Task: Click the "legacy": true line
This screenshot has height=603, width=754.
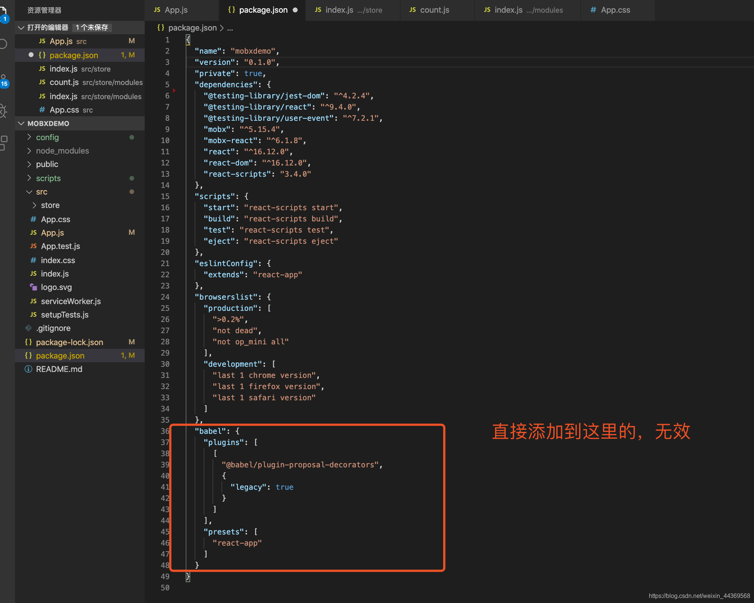Action: (262, 487)
